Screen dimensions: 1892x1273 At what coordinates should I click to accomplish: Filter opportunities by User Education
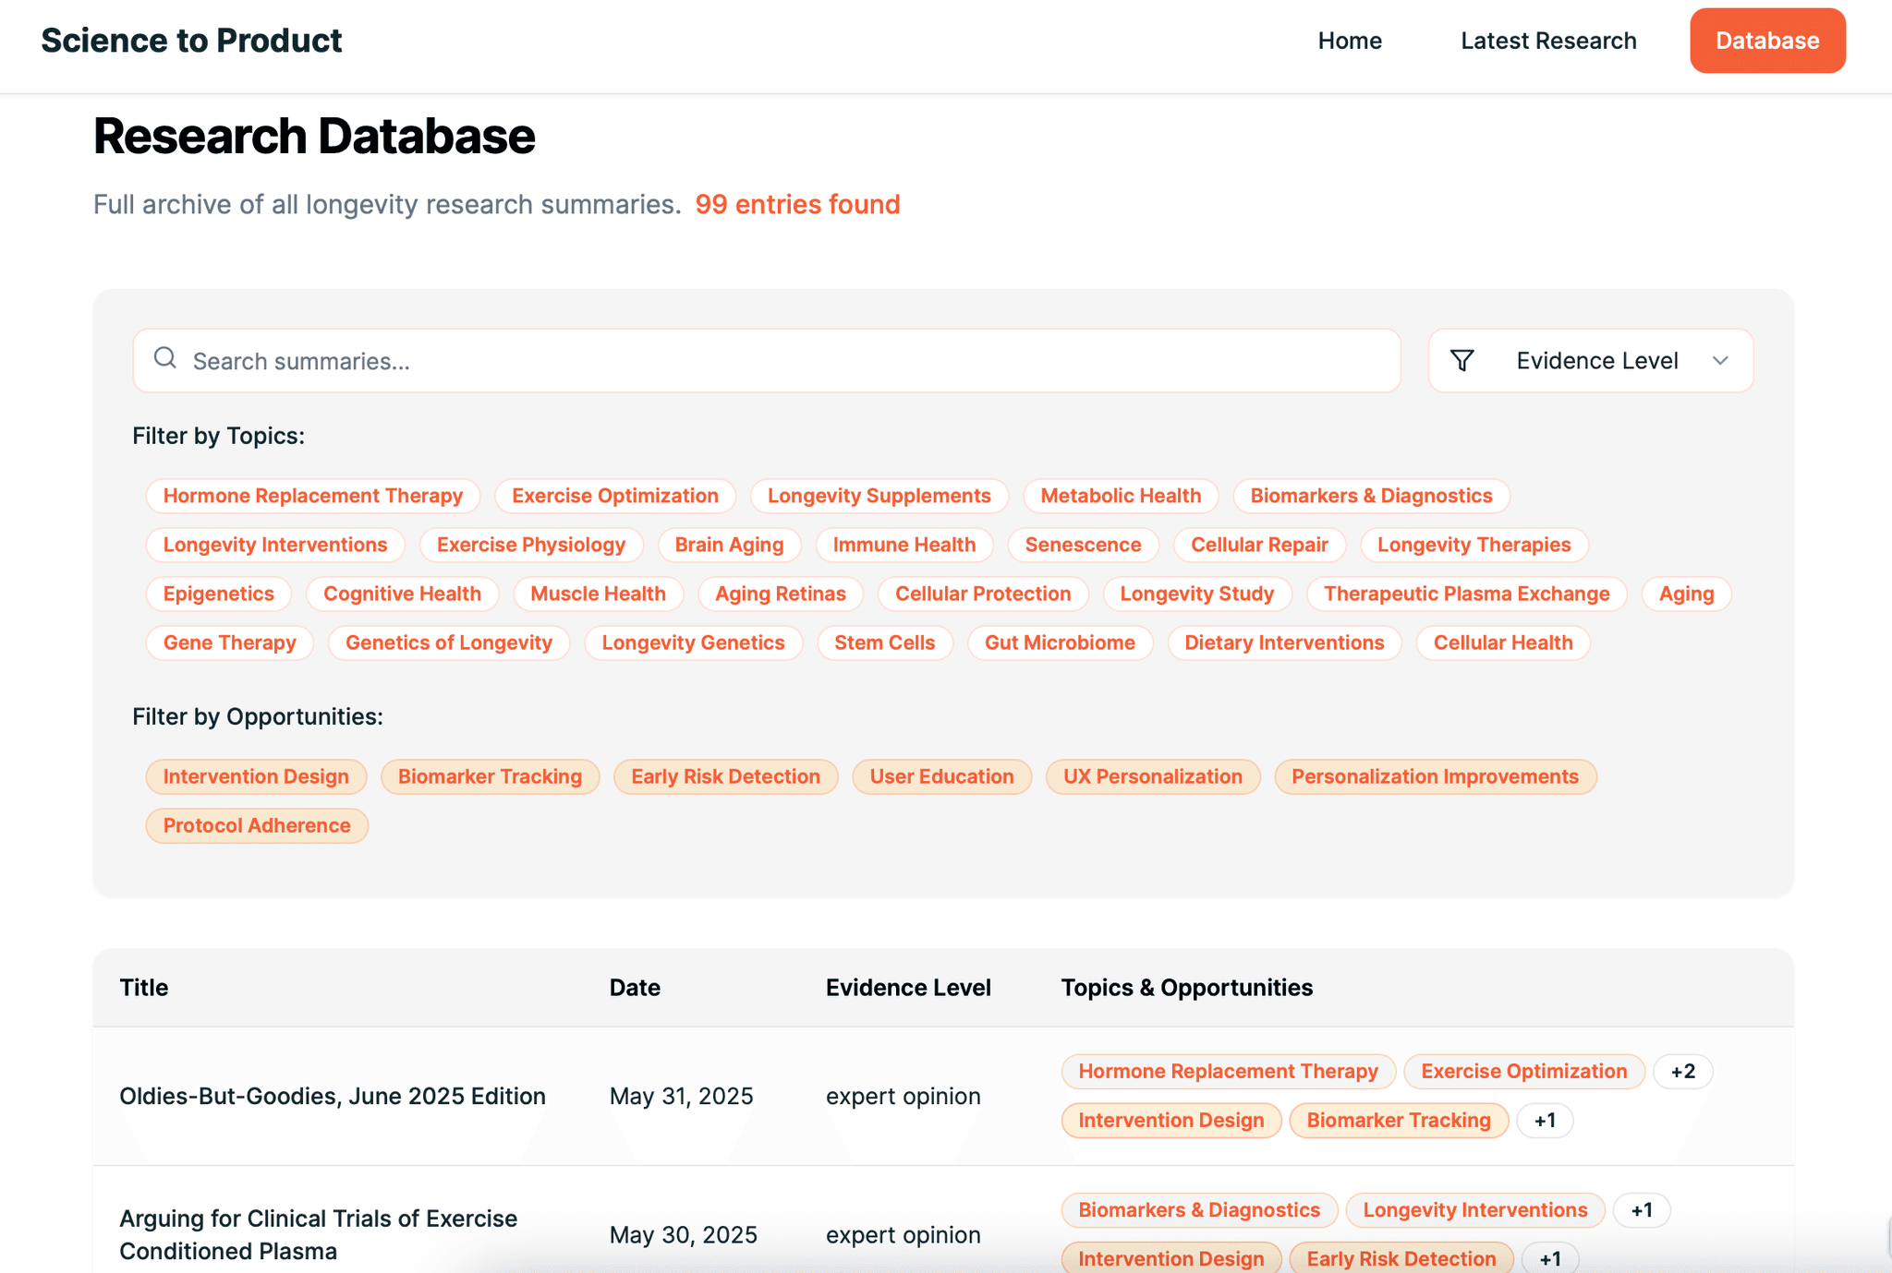(941, 776)
